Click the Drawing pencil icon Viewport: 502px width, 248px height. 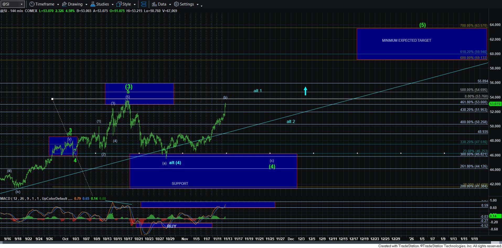coord(64,4)
